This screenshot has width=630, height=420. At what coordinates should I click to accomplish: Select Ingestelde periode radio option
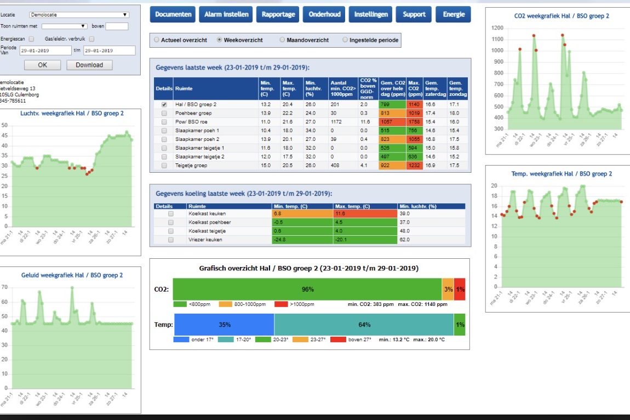tap(345, 40)
